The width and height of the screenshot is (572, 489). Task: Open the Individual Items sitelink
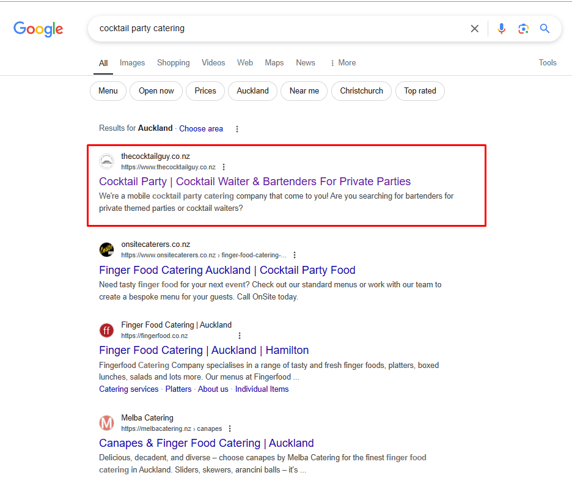click(x=262, y=389)
